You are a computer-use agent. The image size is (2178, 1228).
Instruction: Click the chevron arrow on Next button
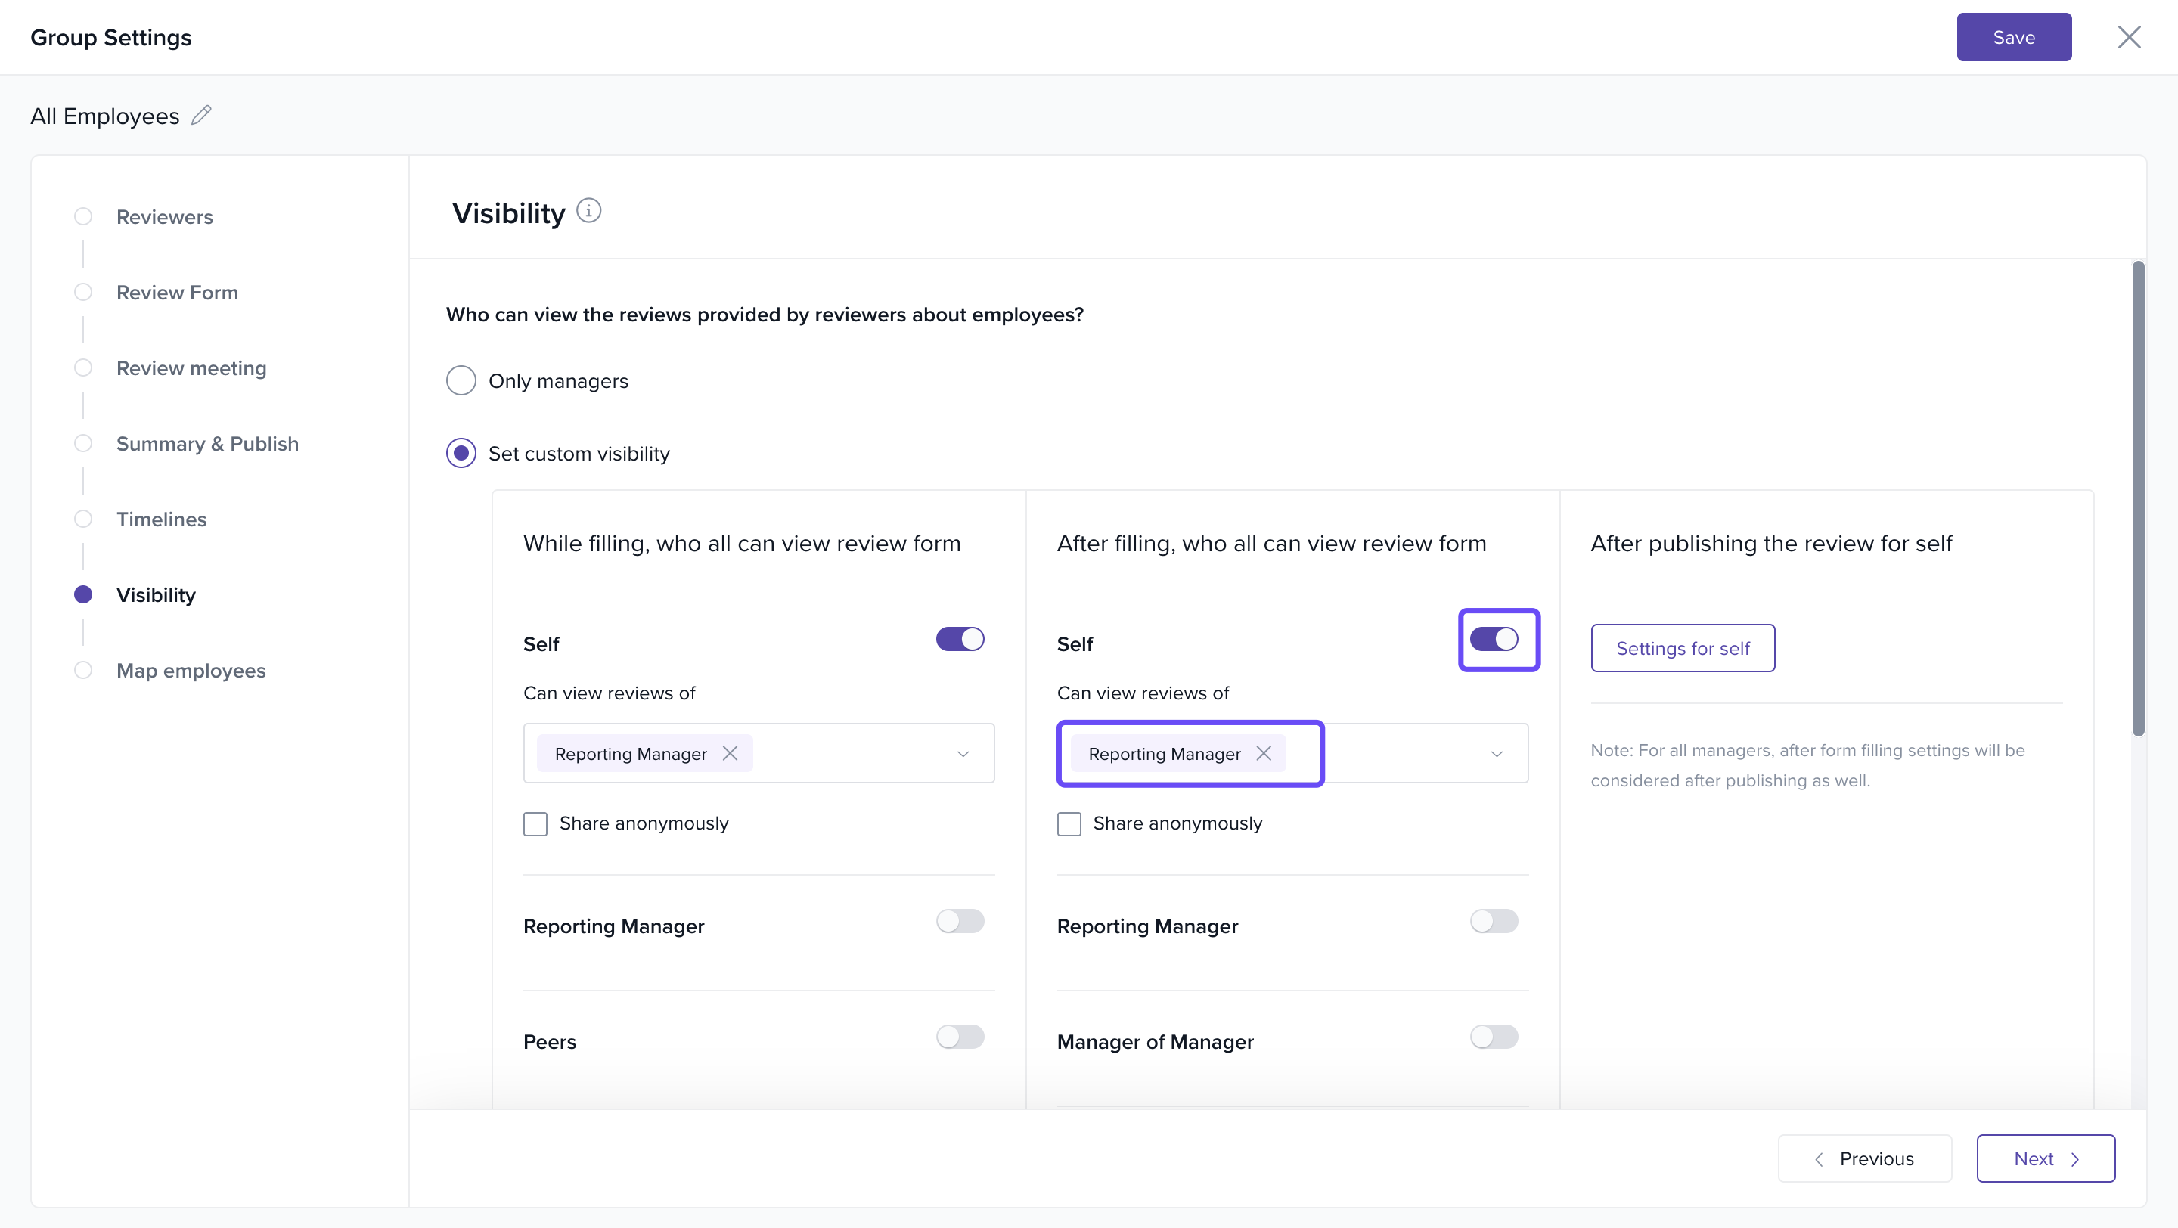(x=2075, y=1159)
